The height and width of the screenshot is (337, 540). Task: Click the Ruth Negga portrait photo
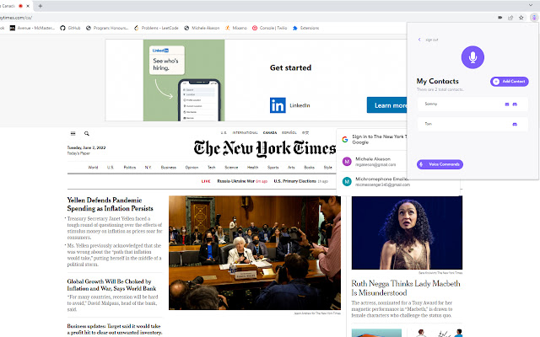coord(407,233)
